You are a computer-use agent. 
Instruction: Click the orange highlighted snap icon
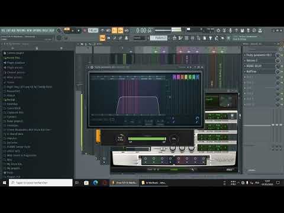[x=102, y=38]
